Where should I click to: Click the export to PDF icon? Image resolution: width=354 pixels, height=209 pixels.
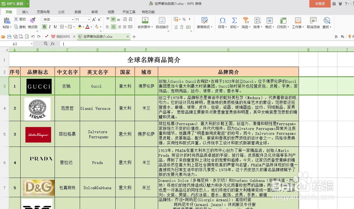[15, 36]
